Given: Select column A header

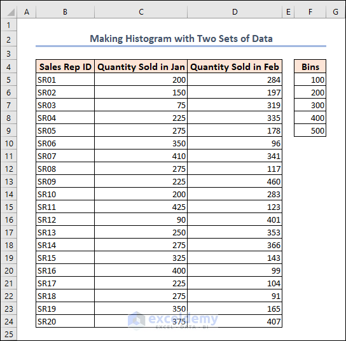Looking at the screenshot, I should (27, 11).
